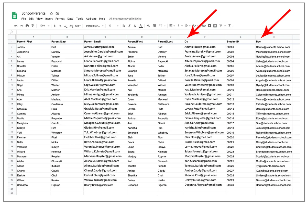This screenshot has width=307, height=205.
Task: Toggle strikethrough formatting
Action: 135,26
